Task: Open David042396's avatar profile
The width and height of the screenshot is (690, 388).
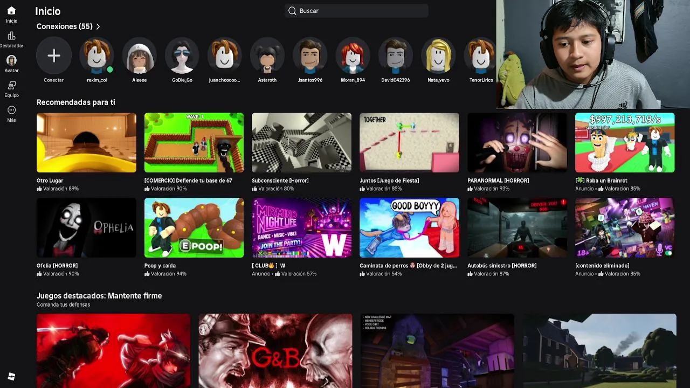Action: tap(395, 56)
